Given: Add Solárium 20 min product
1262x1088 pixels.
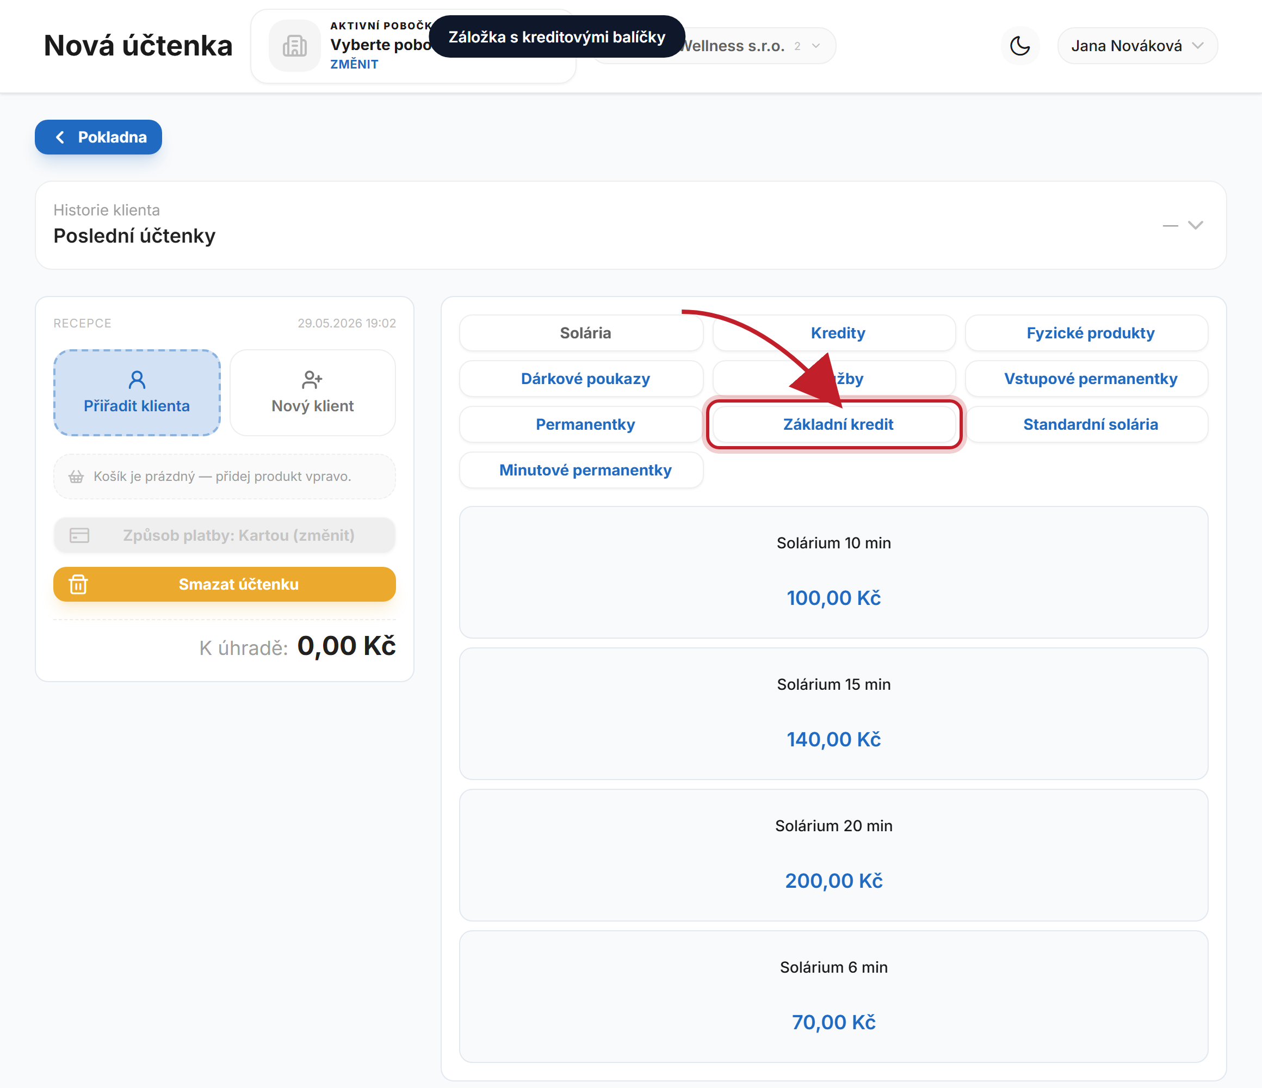Looking at the screenshot, I should [834, 855].
